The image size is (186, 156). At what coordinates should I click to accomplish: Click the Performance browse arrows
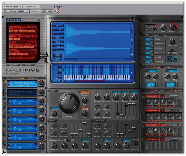pyautogui.click(x=11, y=29)
